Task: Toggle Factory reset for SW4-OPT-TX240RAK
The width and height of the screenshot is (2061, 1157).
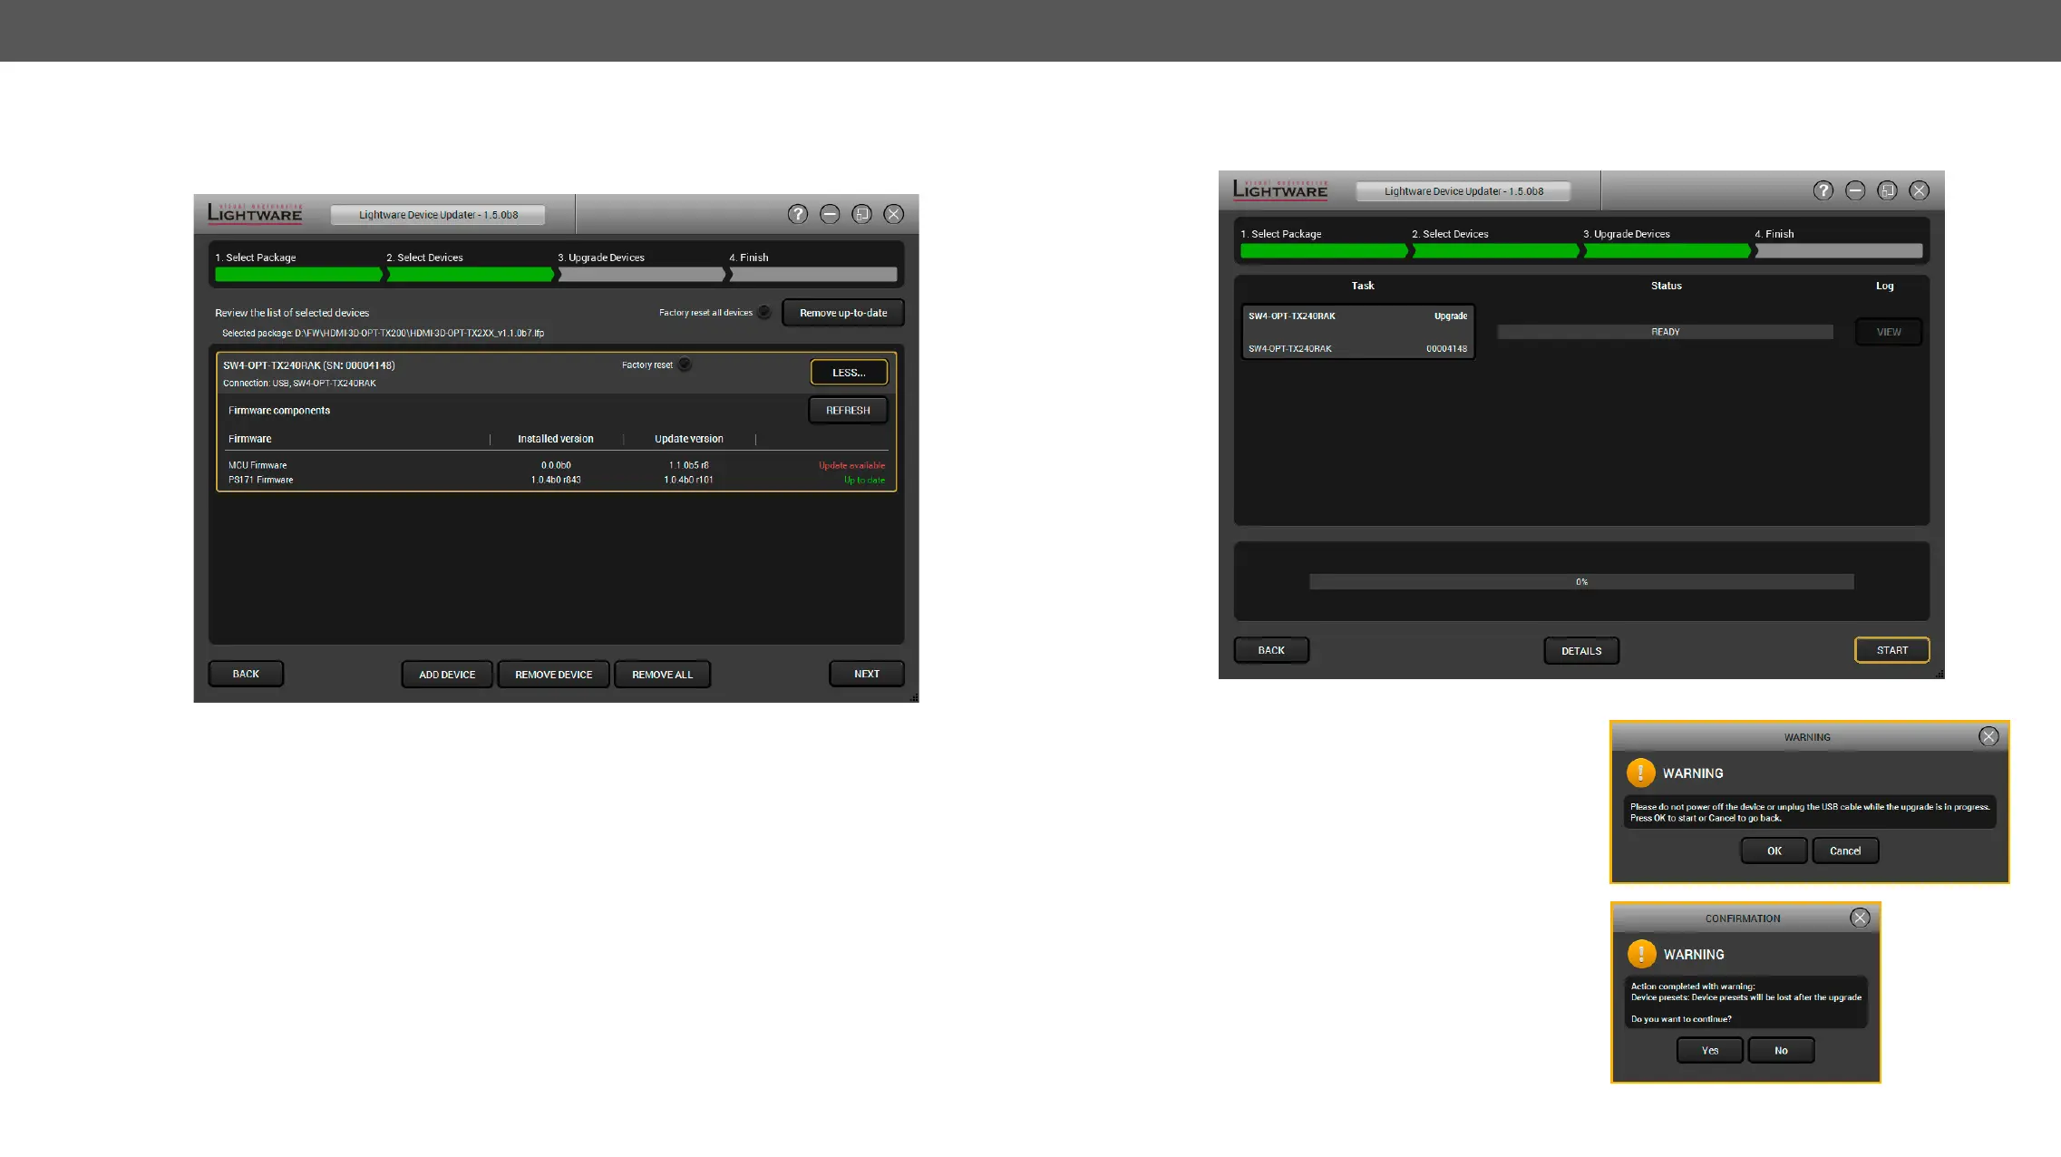Action: click(685, 365)
